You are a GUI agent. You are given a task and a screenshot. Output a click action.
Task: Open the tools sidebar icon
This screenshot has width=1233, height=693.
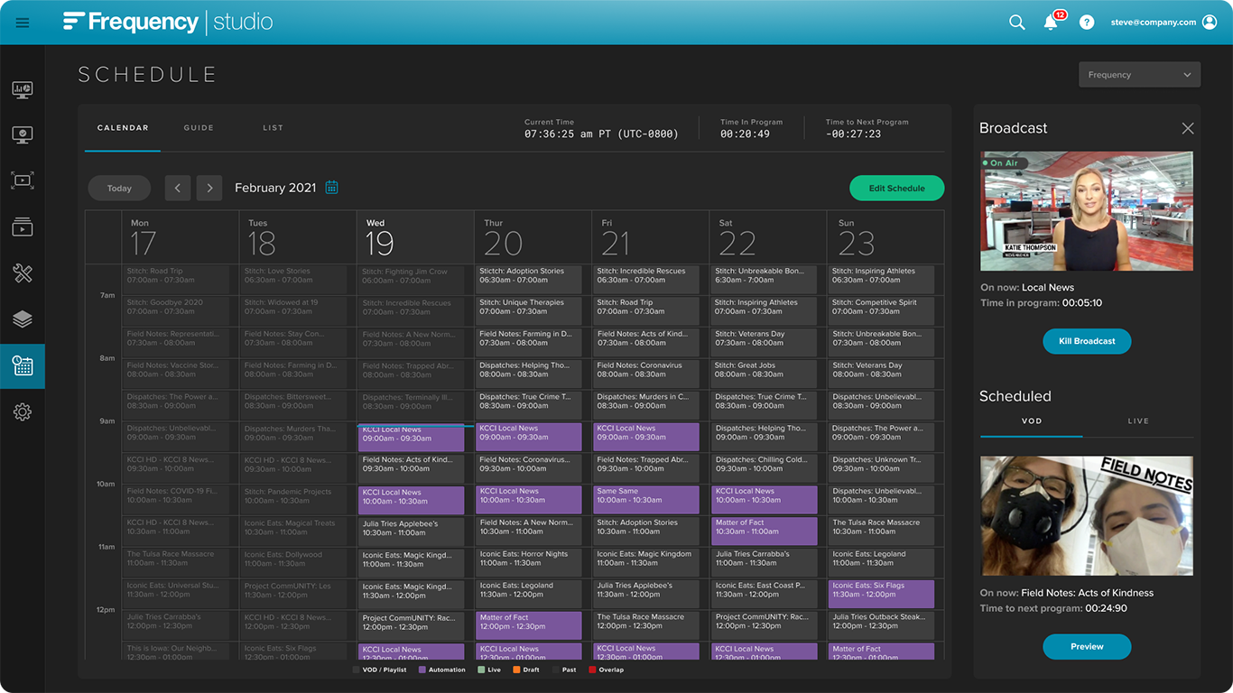coord(23,273)
